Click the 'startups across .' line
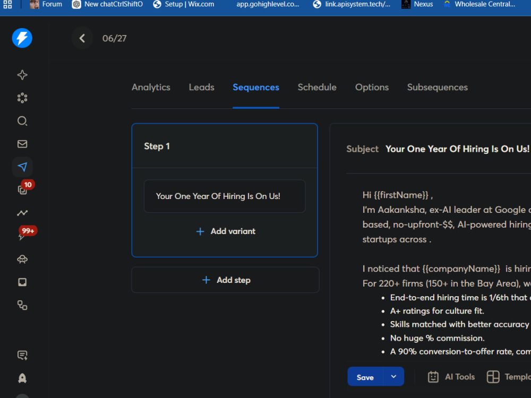The height and width of the screenshot is (398, 531). (397, 239)
